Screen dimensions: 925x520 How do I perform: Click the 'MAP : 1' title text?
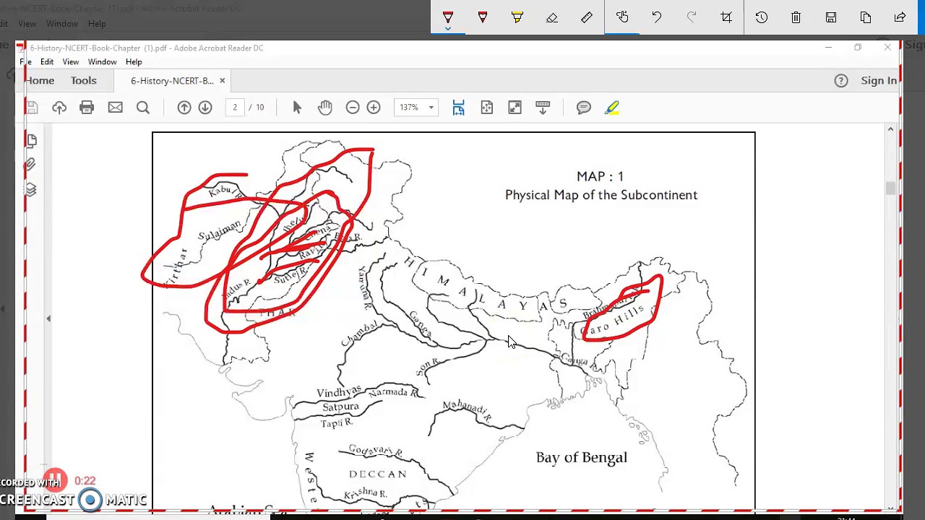[600, 176]
